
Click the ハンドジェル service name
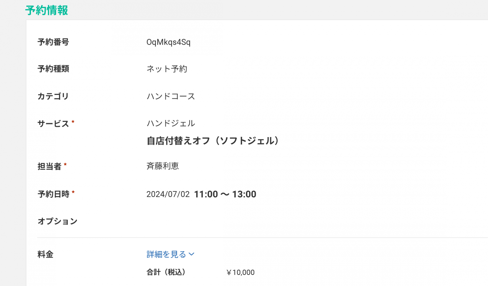[171, 123]
